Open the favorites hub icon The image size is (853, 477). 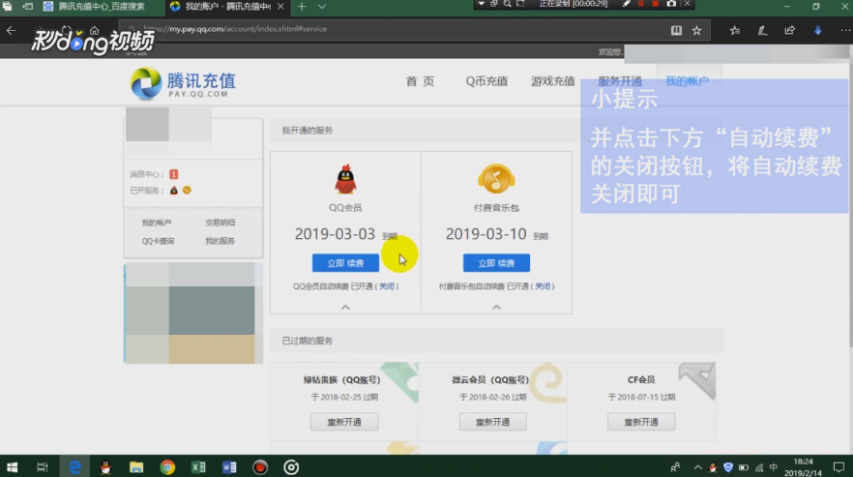pyautogui.click(x=735, y=31)
